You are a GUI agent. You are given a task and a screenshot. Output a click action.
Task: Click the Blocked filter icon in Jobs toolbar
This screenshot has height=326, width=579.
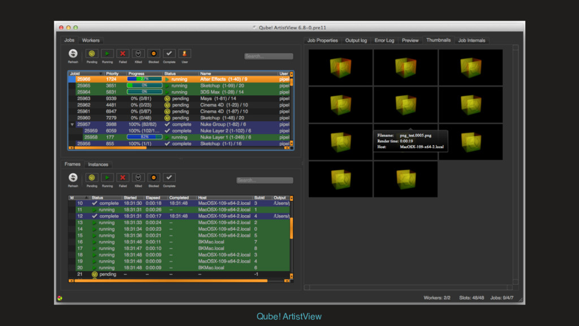(x=153, y=54)
